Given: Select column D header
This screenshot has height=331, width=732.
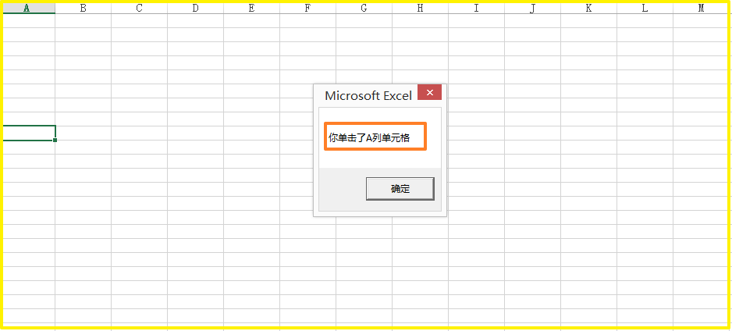Looking at the screenshot, I should [x=196, y=8].
